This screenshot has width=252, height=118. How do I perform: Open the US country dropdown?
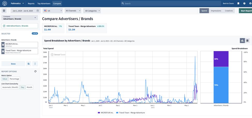52,11
